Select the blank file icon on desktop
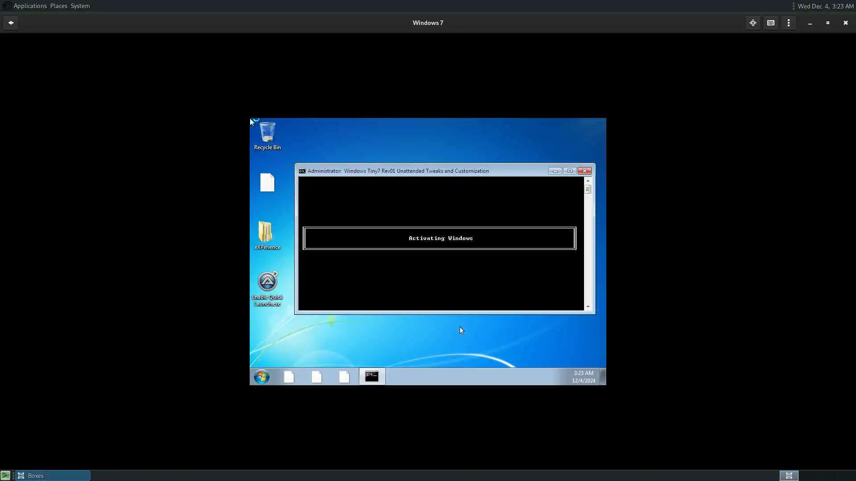Image resolution: width=856 pixels, height=481 pixels. [x=267, y=183]
